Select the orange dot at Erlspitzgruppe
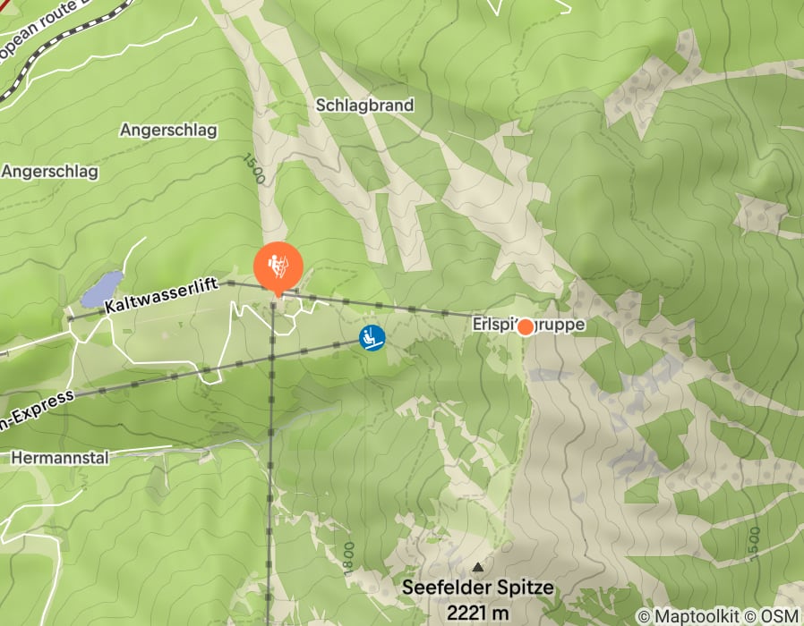This screenshot has height=626, width=804. tap(525, 327)
